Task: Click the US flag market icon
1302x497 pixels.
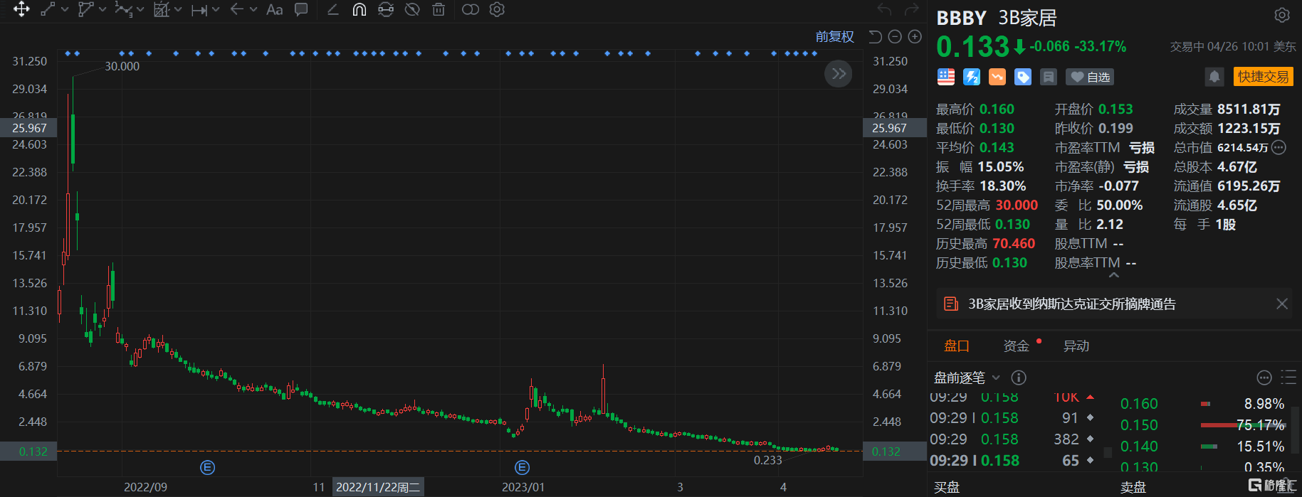Action: click(946, 77)
